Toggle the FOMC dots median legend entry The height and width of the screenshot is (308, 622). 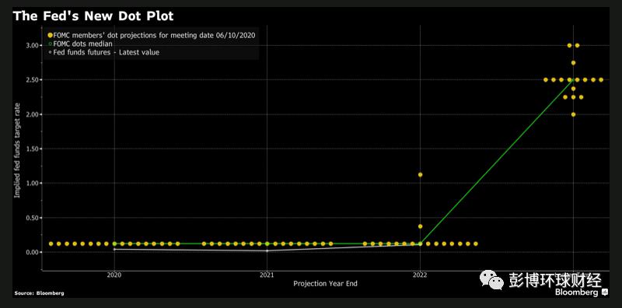tap(82, 44)
